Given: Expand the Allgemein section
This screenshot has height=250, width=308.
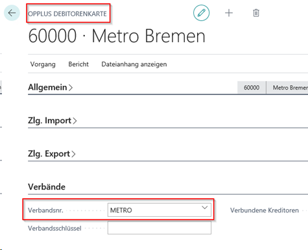Looking at the screenshot, I should pos(50,88).
